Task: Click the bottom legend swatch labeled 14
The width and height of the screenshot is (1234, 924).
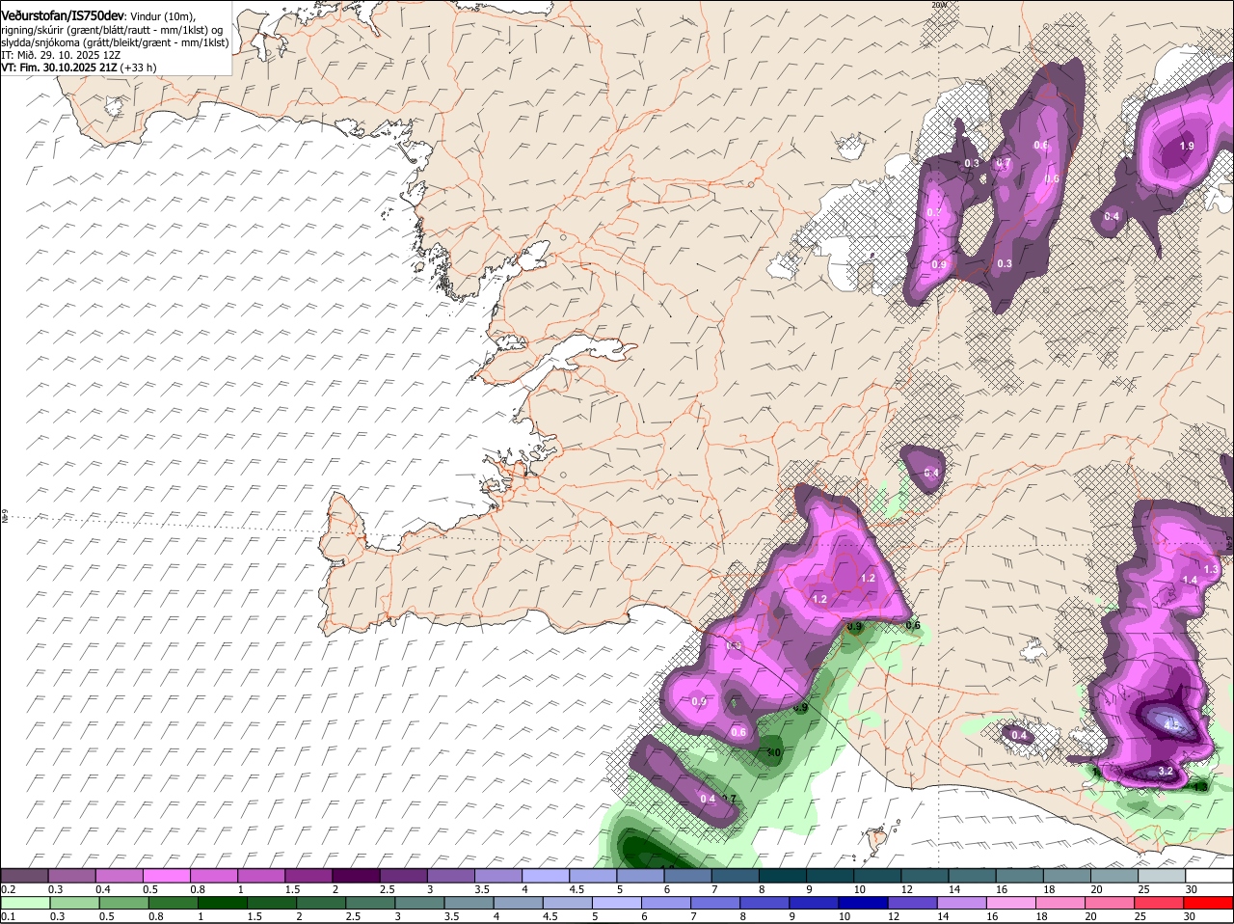Action: pos(960,903)
